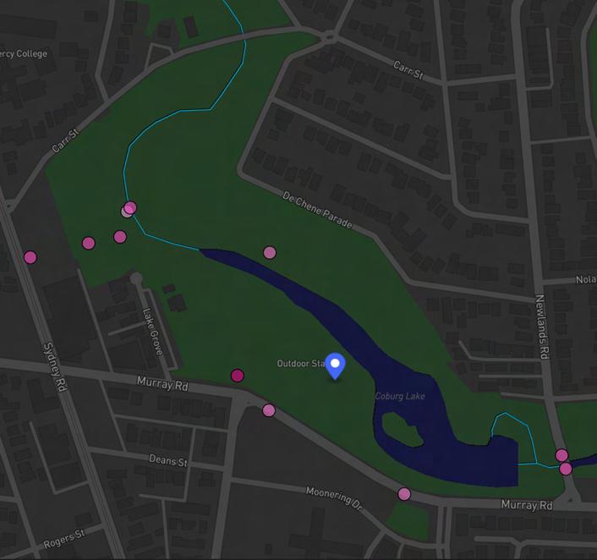Click the pink marker on Sydney Rd

(30, 257)
